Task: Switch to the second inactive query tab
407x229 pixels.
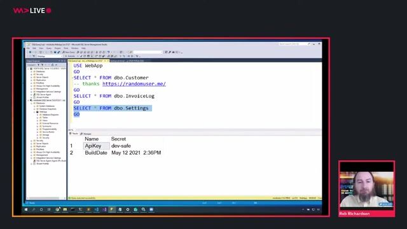Action: click(127, 61)
